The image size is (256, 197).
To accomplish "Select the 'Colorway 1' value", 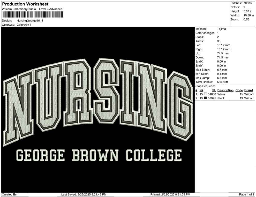I will (x=24, y=25).
